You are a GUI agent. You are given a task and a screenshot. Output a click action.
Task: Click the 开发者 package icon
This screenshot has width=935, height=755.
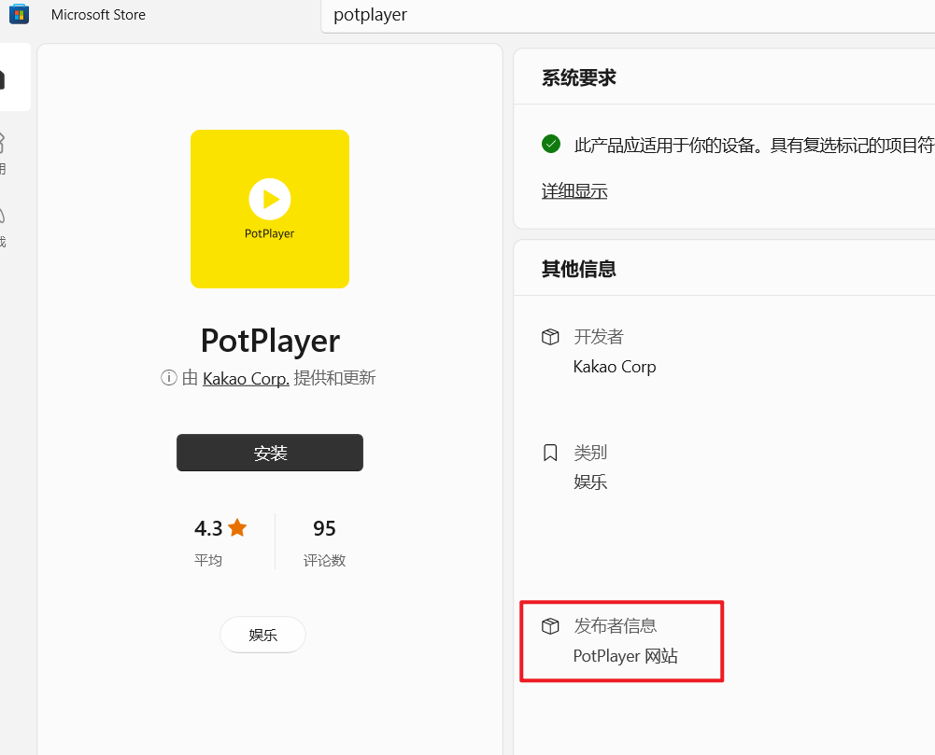click(550, 337)
